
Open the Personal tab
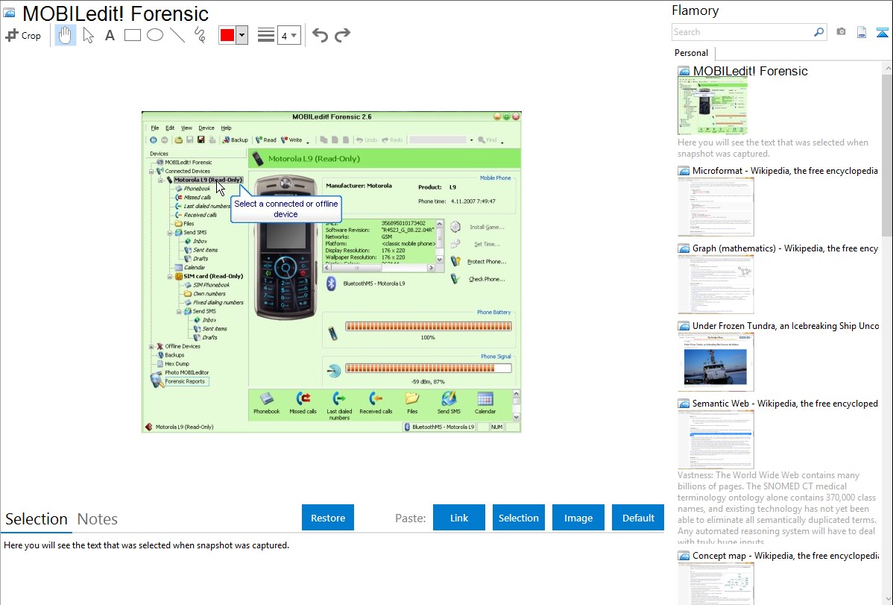tap(691, 53)
